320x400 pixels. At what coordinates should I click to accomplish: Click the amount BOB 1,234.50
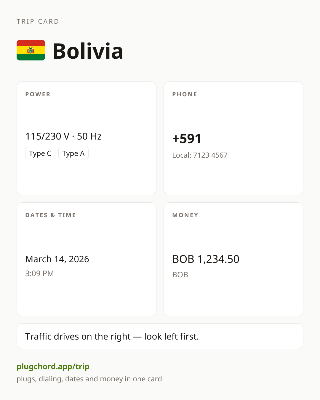(206, 259)
